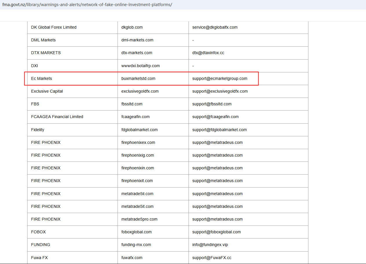The image size is (366, 264).
Task: Click the dkglob.com website entry
Action: [x=132, y=27]
